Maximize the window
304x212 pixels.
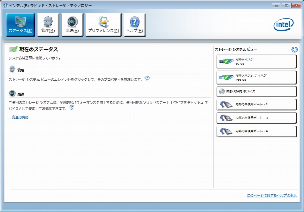pos(286,6)
